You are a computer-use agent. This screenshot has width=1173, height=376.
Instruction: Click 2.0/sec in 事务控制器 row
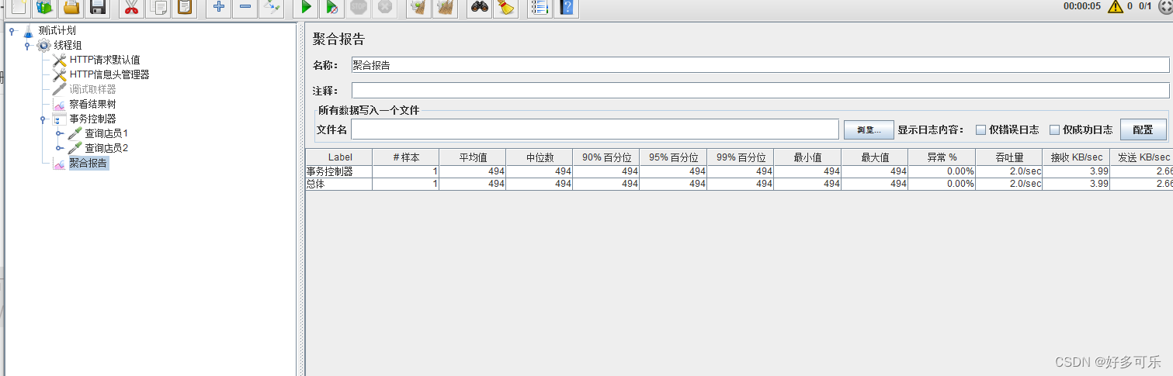coord(1009,171)
